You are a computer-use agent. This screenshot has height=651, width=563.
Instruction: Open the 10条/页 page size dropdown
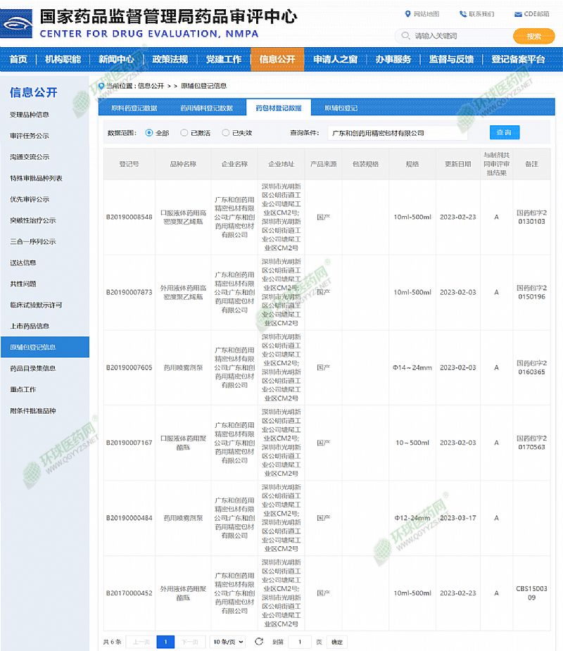(228, 642)
